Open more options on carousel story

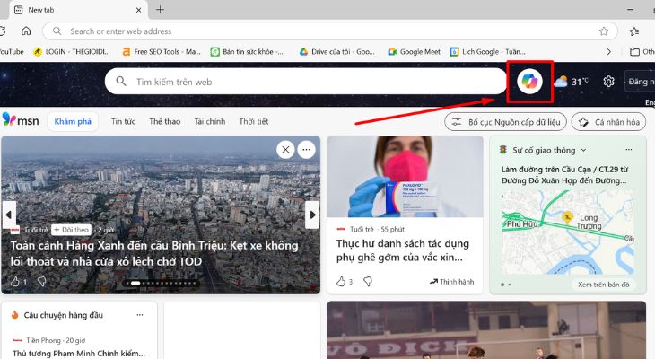(x=306, y=150)
